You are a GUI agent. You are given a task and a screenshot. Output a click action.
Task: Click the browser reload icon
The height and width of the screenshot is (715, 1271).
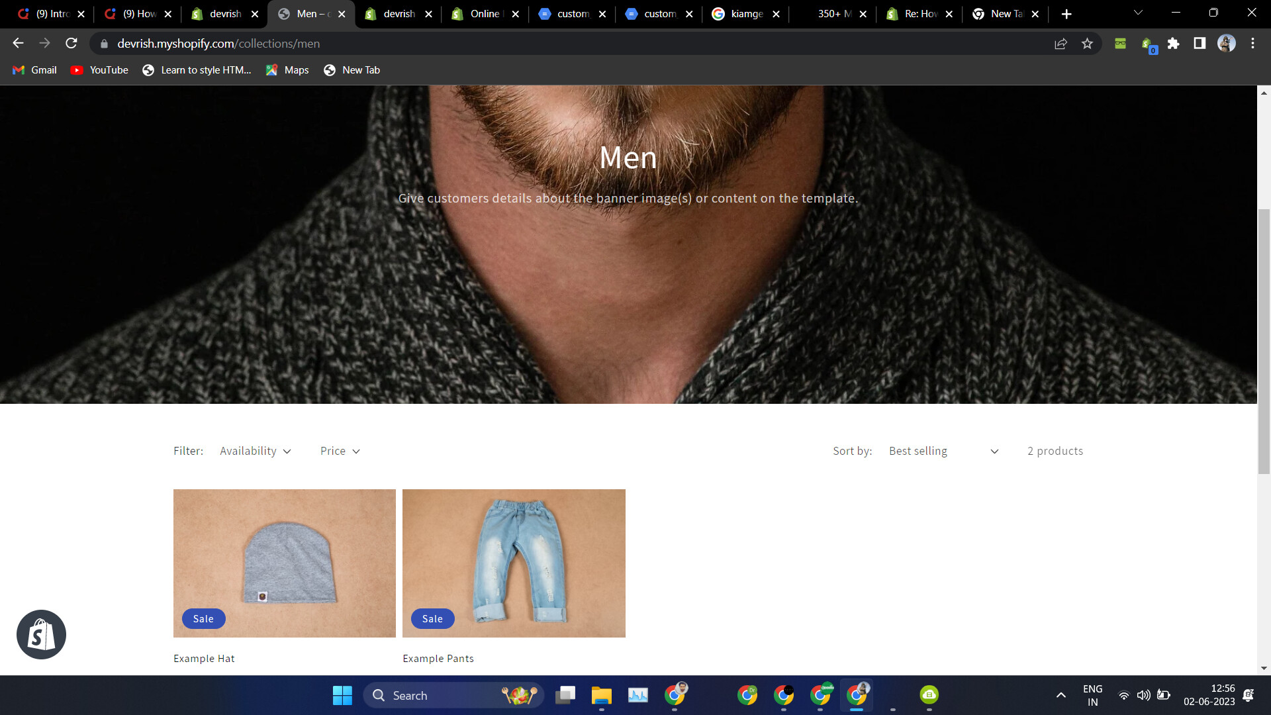71,44
